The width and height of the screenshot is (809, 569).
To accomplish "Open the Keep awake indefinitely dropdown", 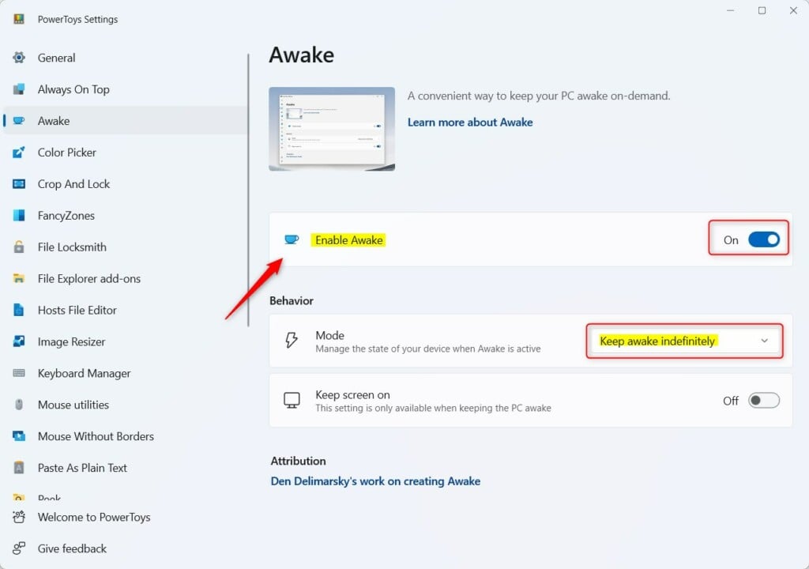I will coord(684,341).
